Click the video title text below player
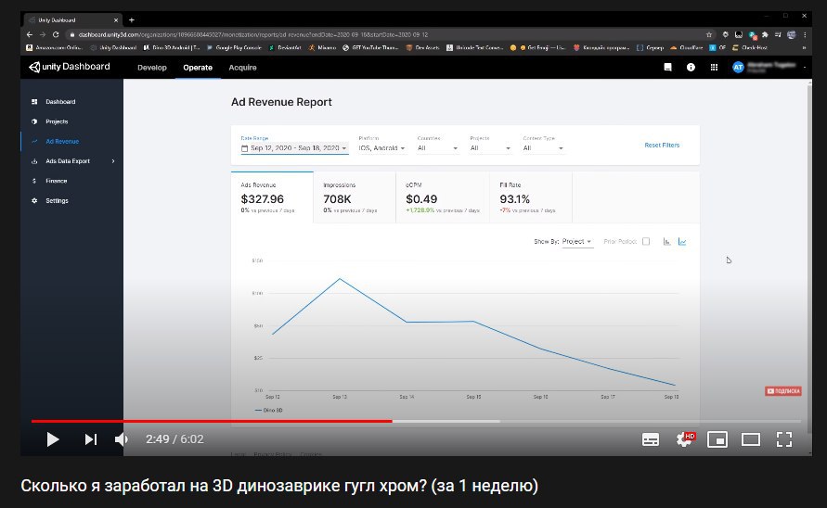Image resolution: width=827 pixels, height=508 pixels. point(279,486)
